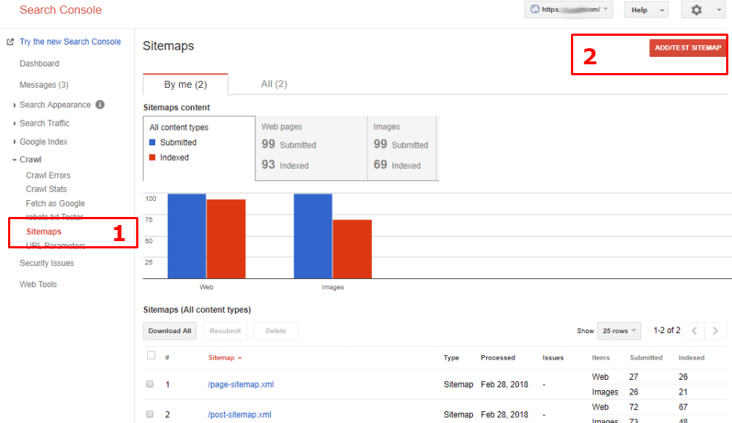Image resolution: width=732 pixels, height=423 pixels.
Task: Select the By me (2) tab
Action: tap(185, 83)
